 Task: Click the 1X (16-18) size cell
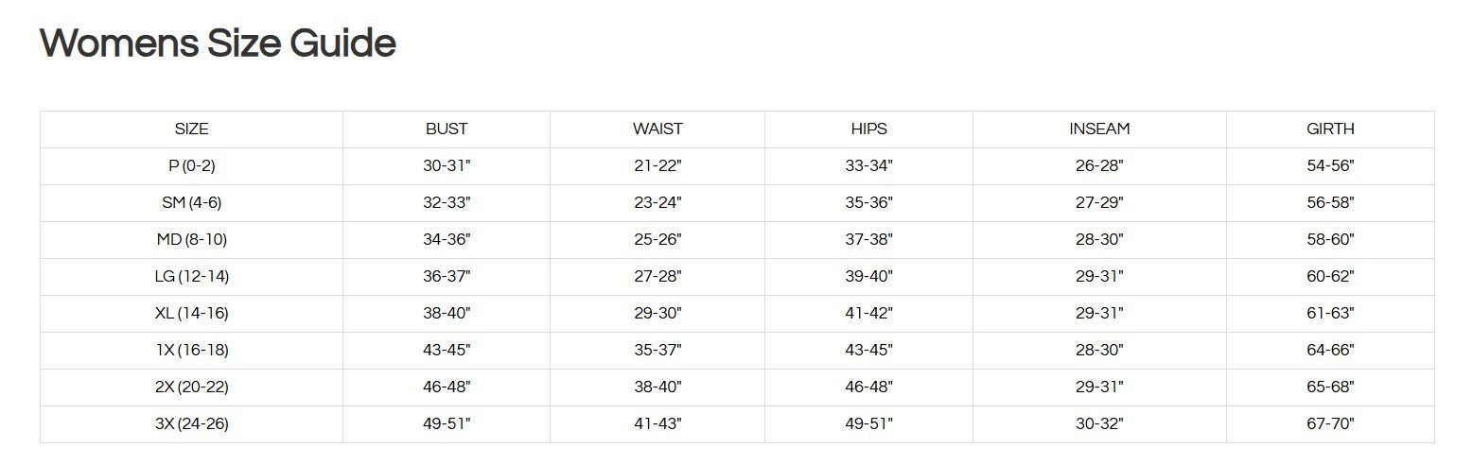pyautogui.click(x=191, y=351)
